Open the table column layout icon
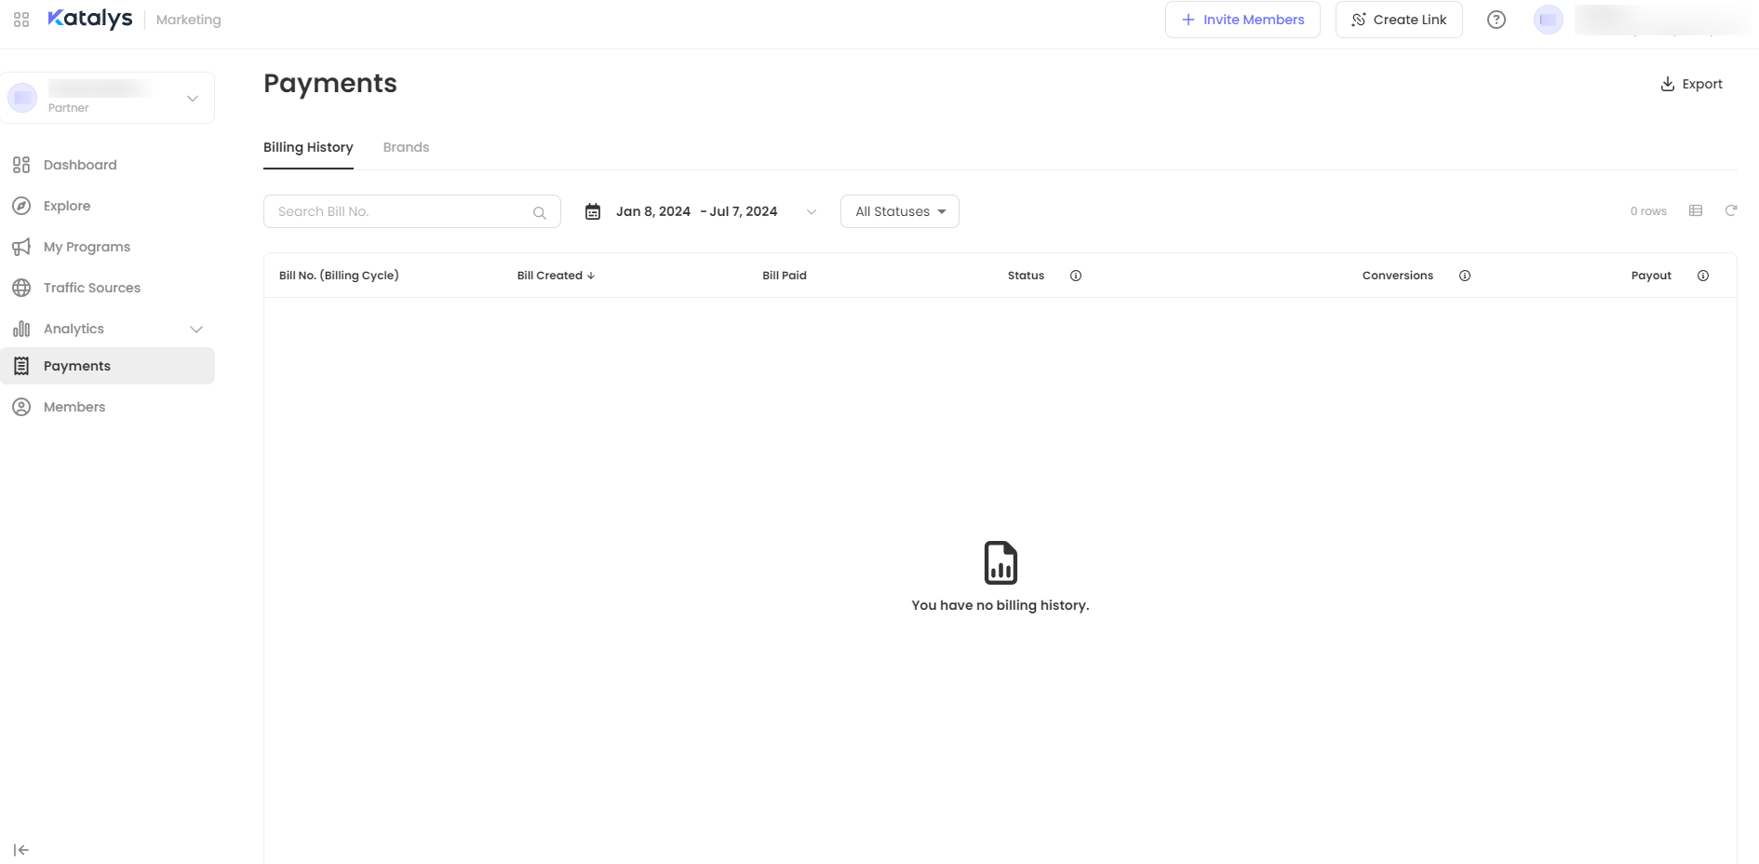 (1695, 211)
